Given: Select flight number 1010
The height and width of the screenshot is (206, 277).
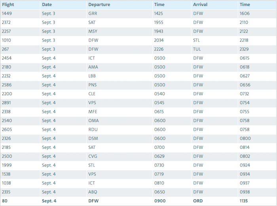Looking at the screenshot, I should 6,40.
